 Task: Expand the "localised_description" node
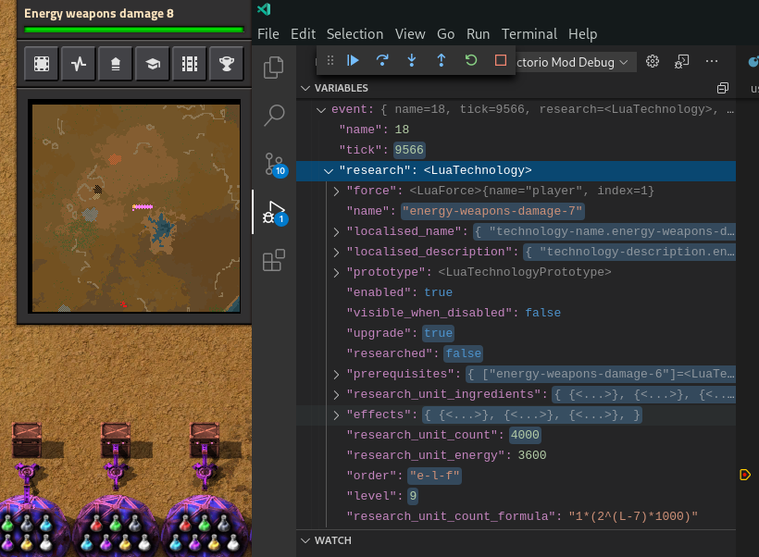(336, 252)
